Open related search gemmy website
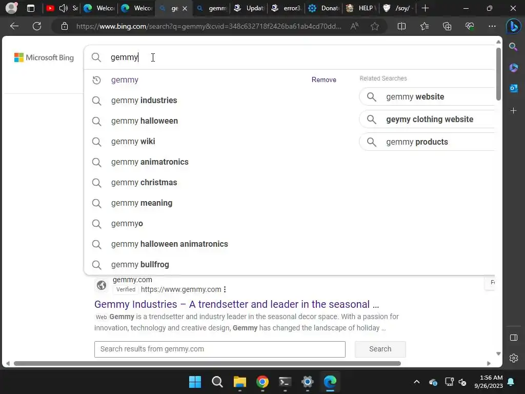 pos(427,97)
